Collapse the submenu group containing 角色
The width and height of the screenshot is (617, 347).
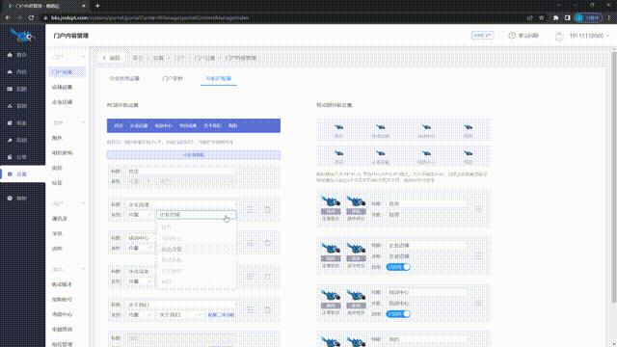[83, 122]
